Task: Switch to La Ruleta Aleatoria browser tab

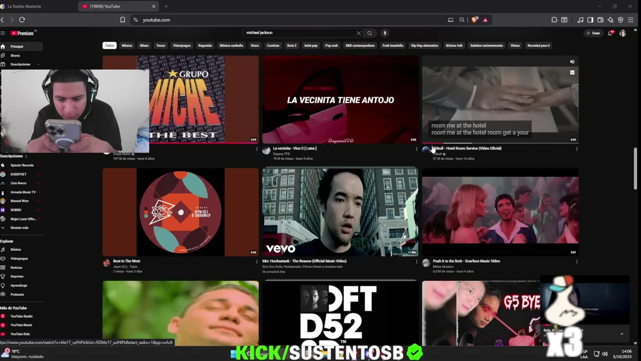Action: (x=38, y=7)
